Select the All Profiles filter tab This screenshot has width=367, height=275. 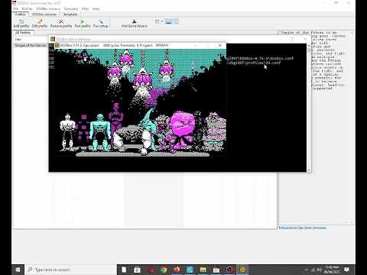(23, 33)
